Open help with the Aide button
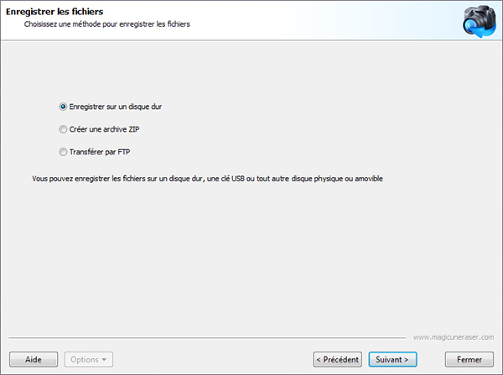 click(34, 359)
